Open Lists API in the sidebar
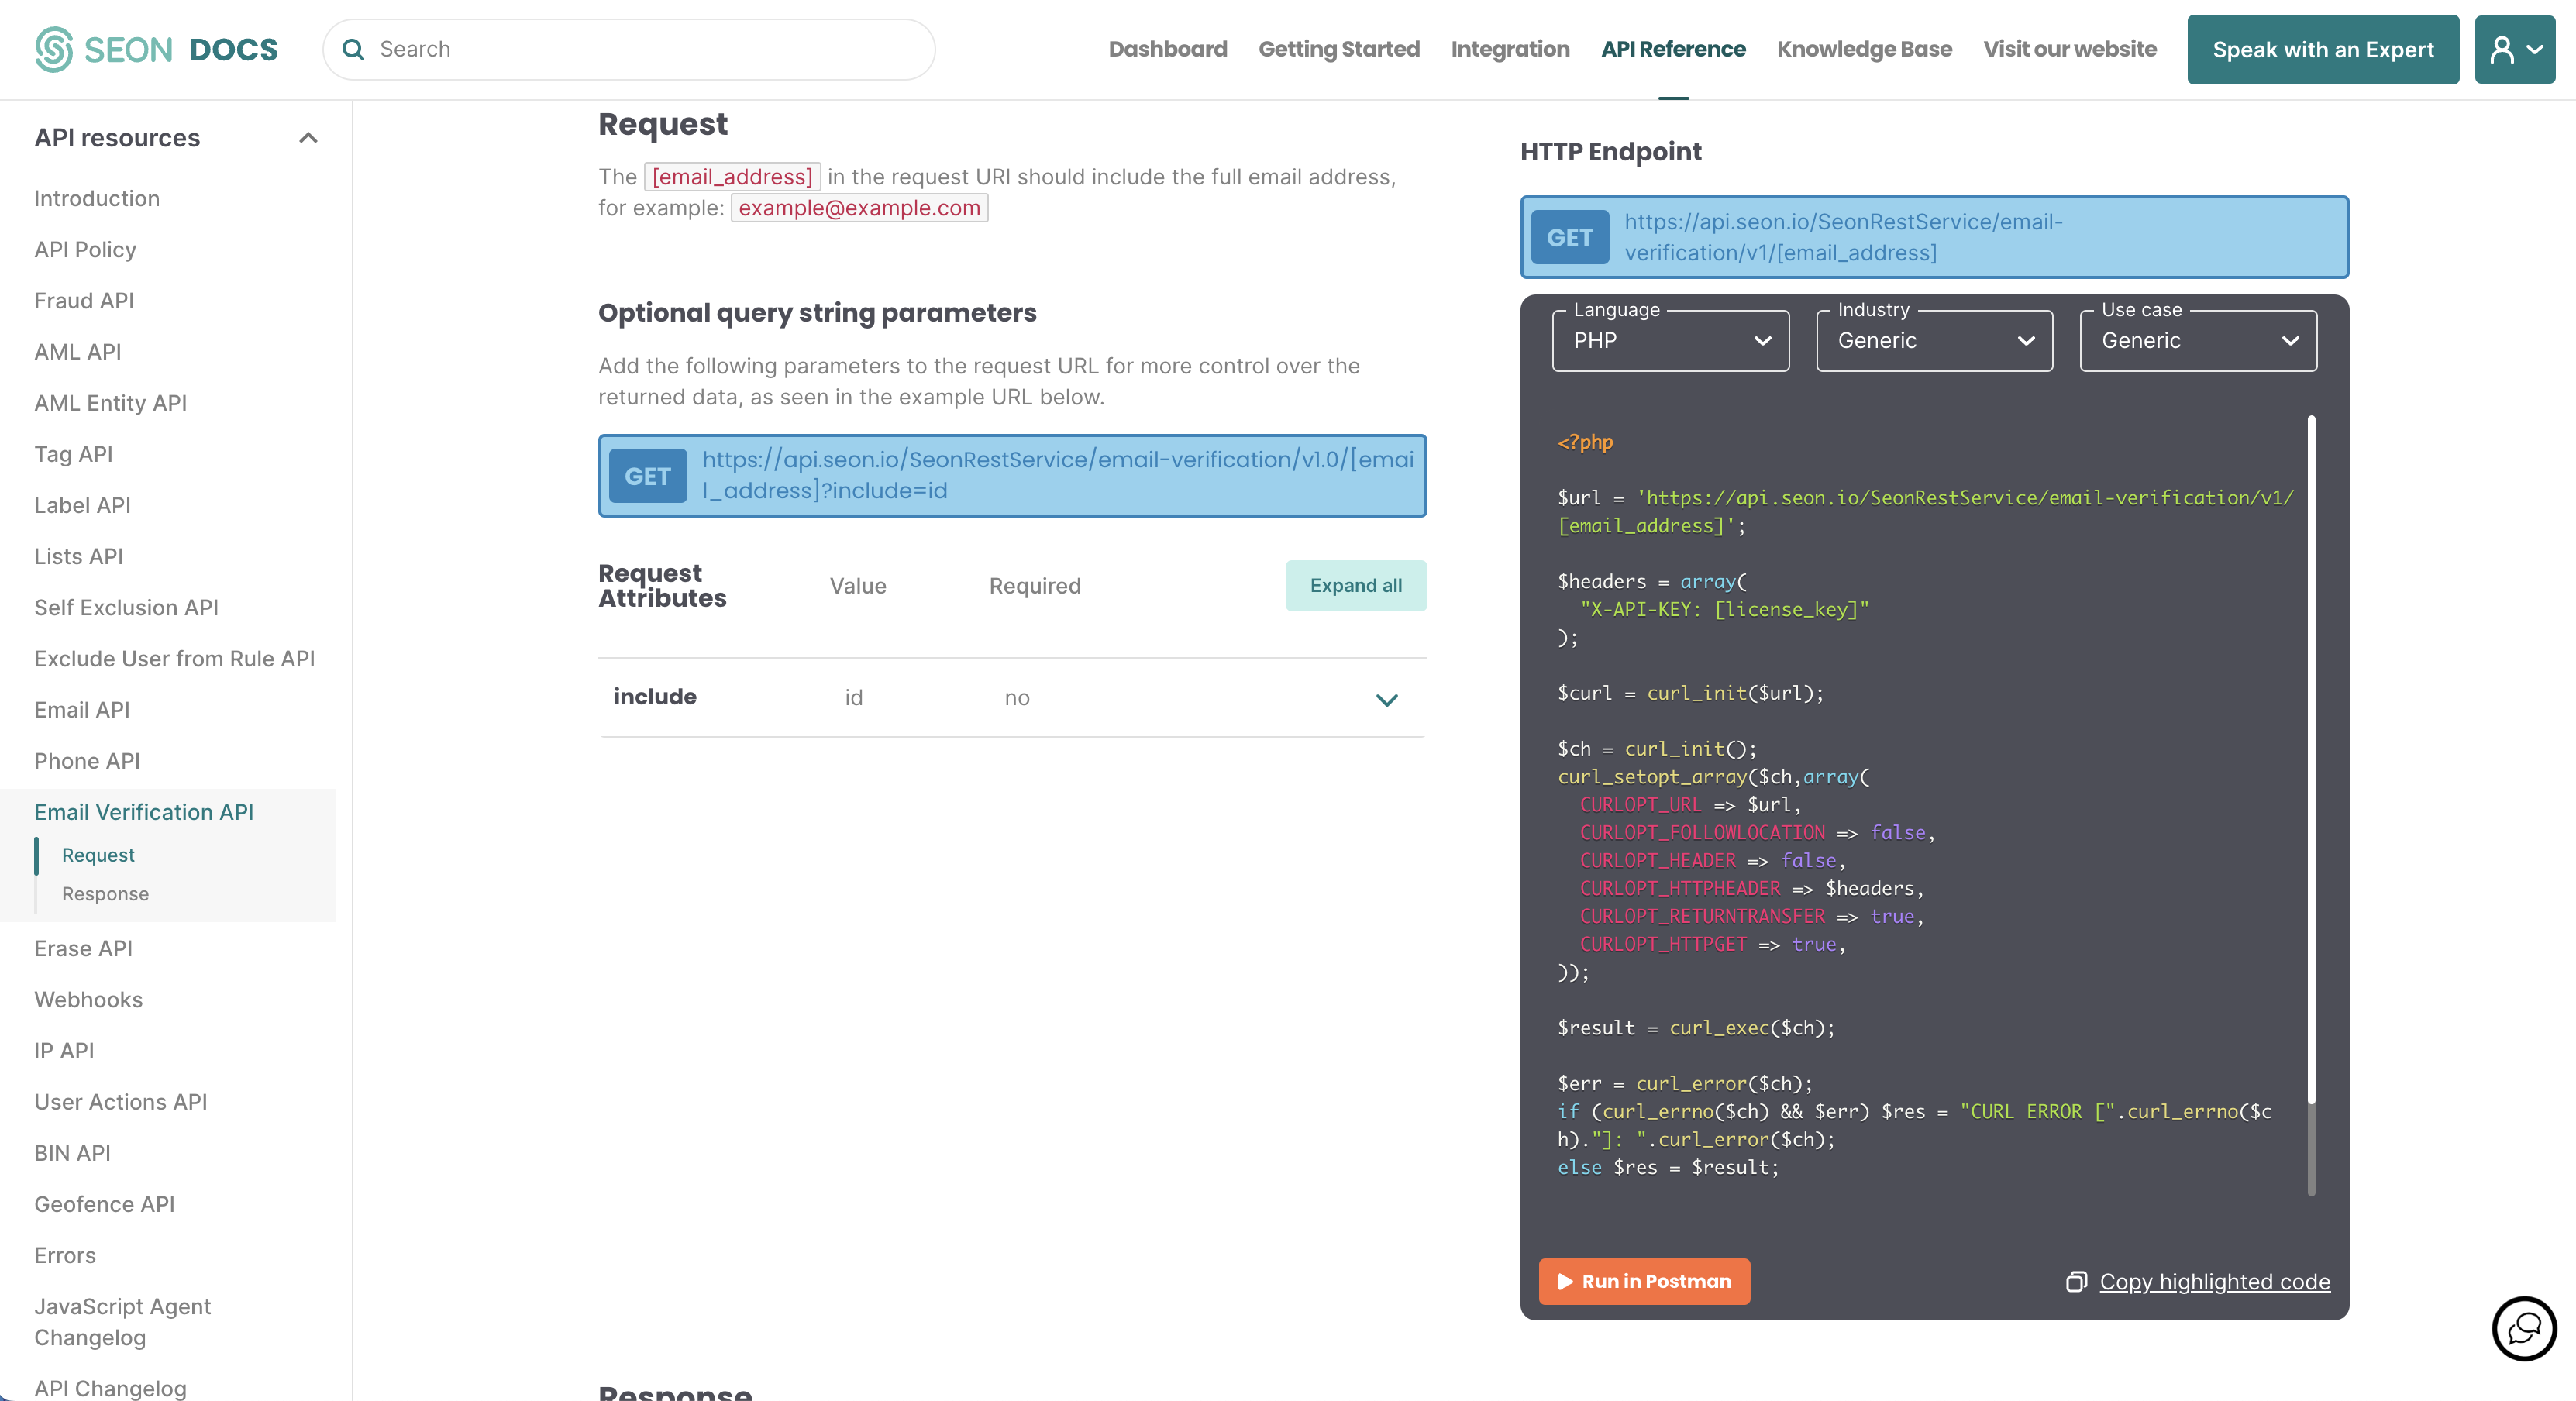Screen dimensions: 2576x1401 coord(78,556)
